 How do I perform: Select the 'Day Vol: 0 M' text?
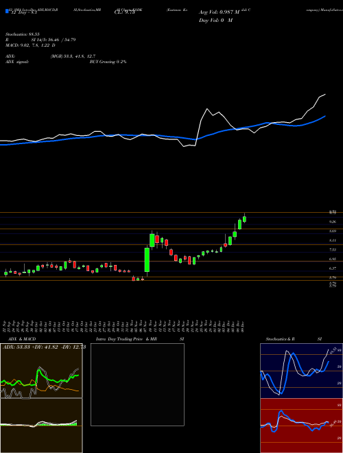pos(215,21)
